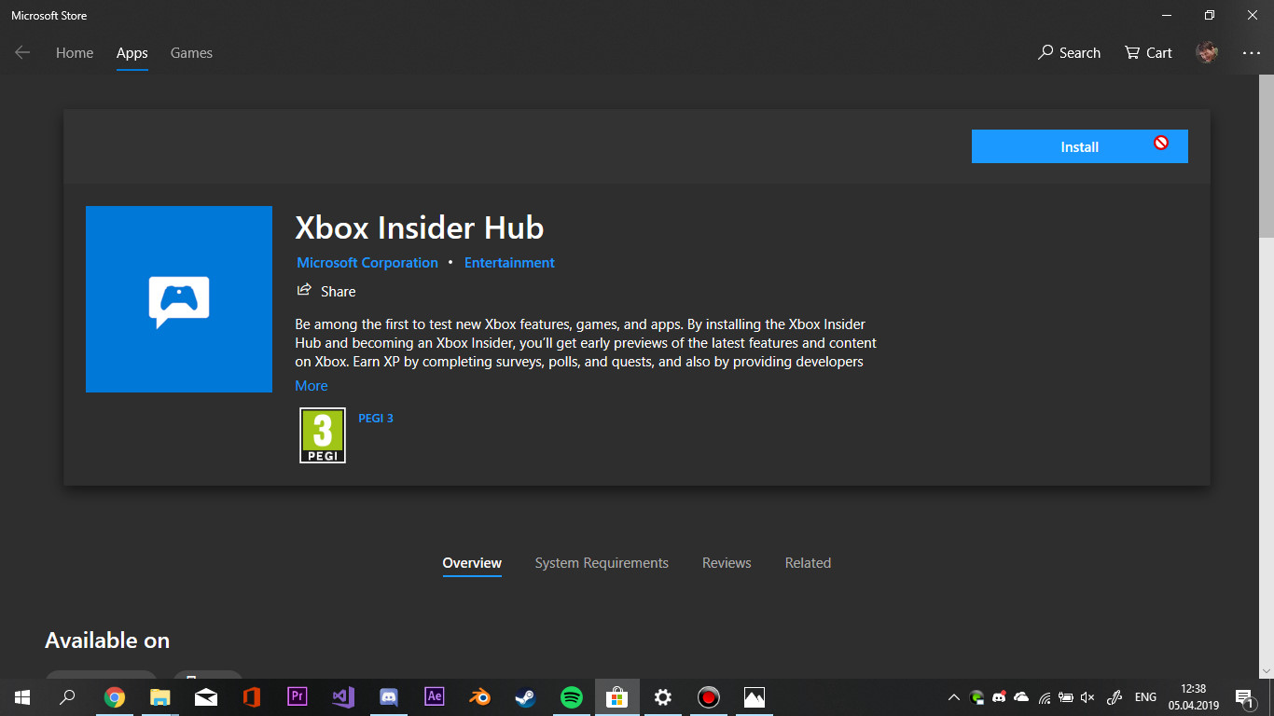The width and height of the screenshot is (1274, 716).
Task: Click the Install button
Action: click(x=1080, y=146)
